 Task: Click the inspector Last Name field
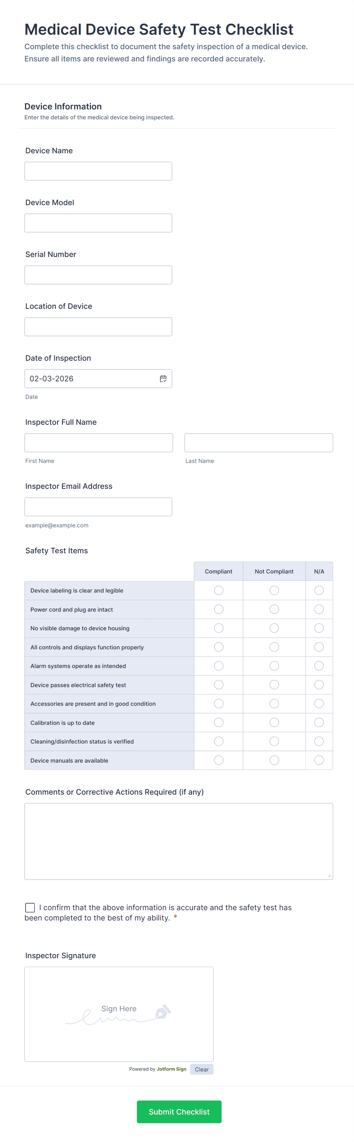pyautogui.click(x=258, y=443)
